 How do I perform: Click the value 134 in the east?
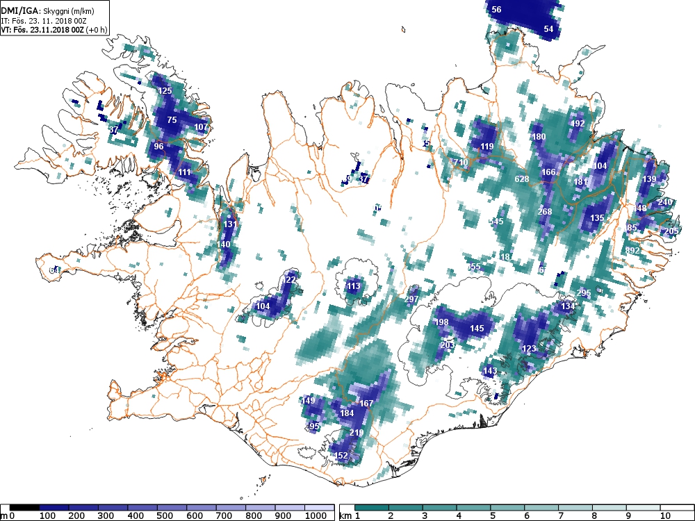568,306
